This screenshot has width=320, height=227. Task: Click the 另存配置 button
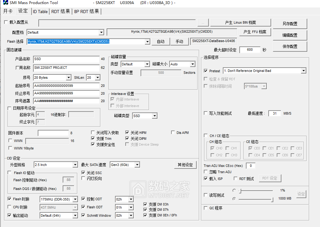290,24
